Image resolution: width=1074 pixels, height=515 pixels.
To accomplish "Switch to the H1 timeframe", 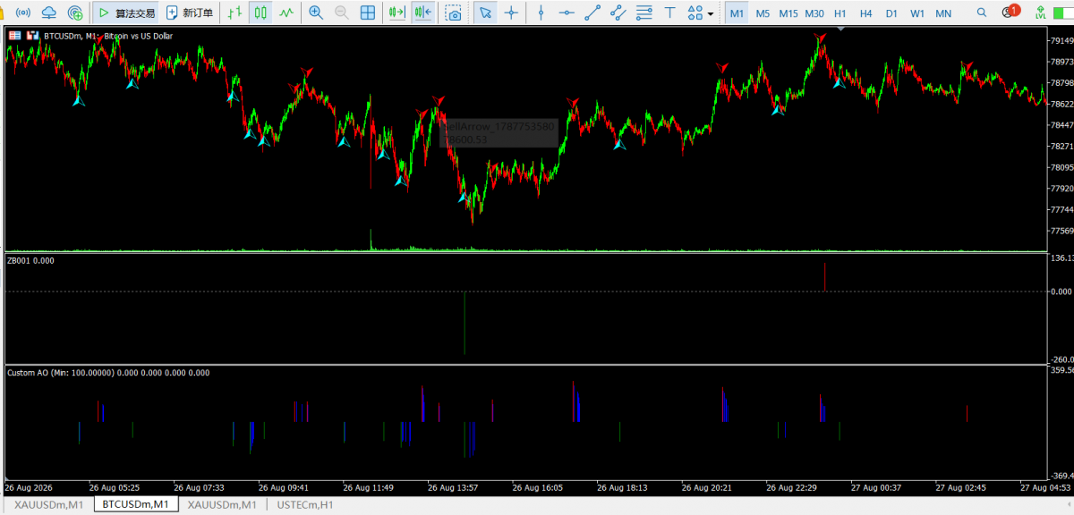I will [840, 13].
